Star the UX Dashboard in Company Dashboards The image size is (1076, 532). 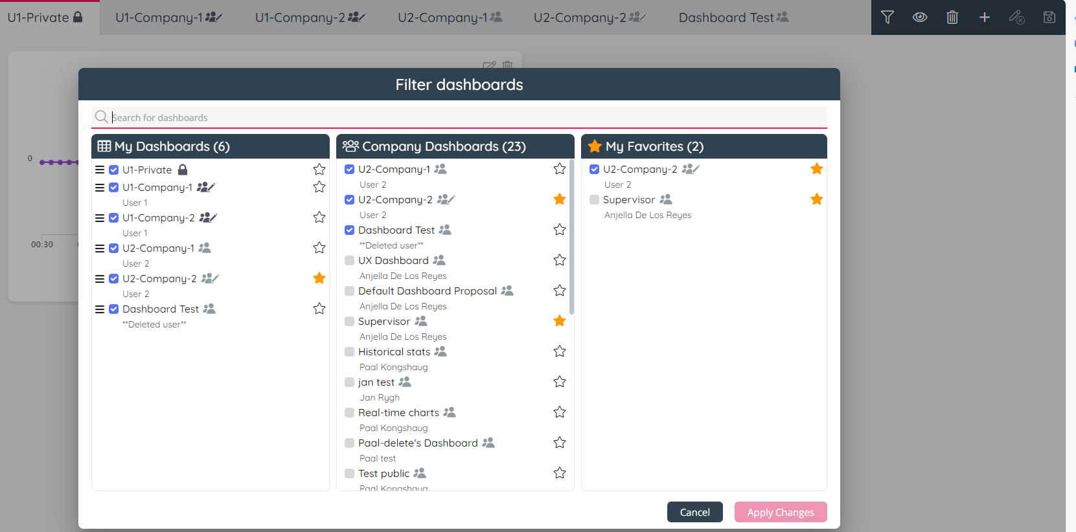click(x=560, y=260)
